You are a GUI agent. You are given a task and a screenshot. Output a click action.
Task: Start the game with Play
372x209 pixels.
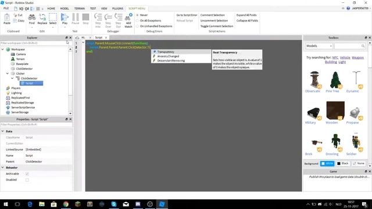[65, 17]
